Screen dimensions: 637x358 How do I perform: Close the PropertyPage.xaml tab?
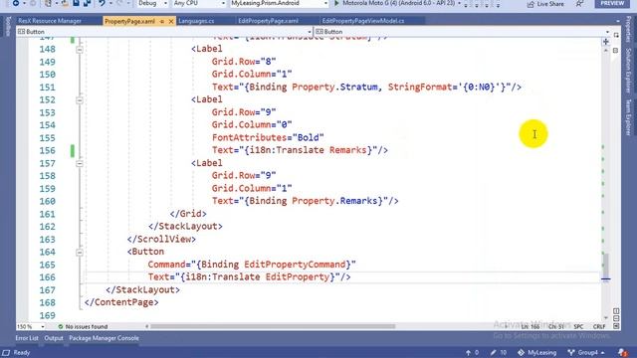(x=171, y=21)
